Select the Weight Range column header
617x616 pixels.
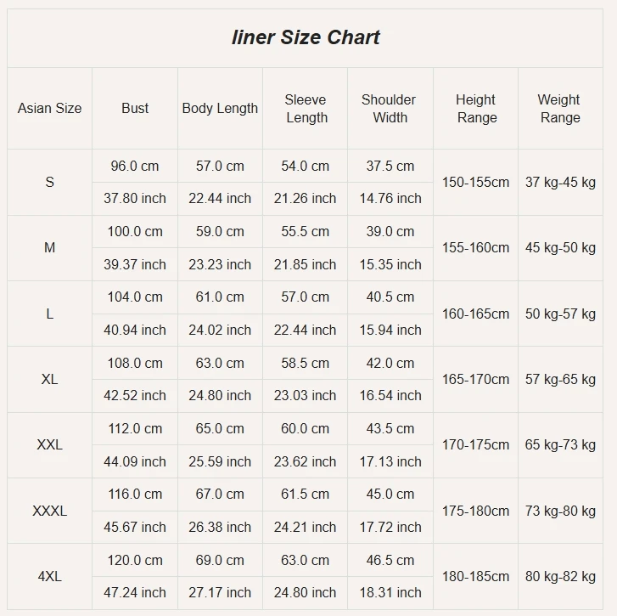pos(559,109)
